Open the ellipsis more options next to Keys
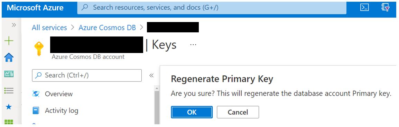Viewport: 399px width, 127px height. coord(193,45)
